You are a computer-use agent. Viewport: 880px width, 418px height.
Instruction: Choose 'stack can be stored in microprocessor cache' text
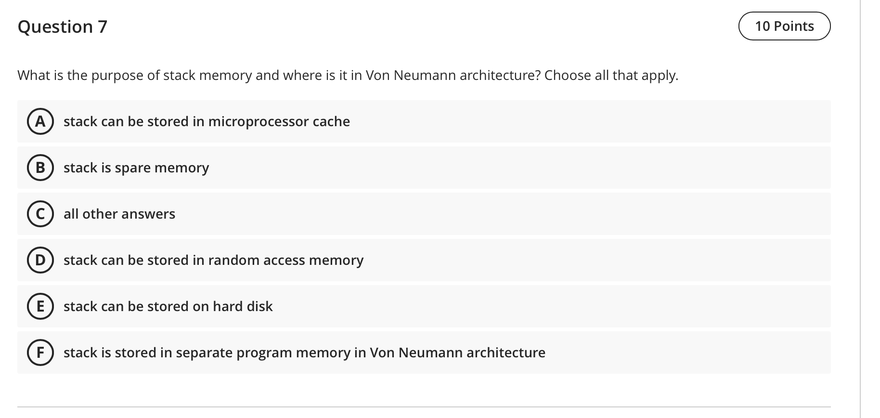coord(207,121)
